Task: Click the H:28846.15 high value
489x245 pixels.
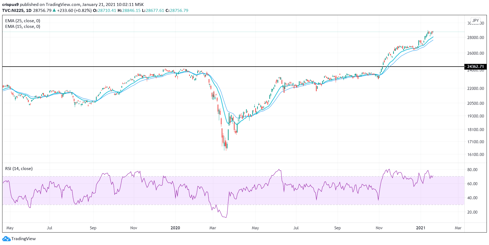Action: 129,10
